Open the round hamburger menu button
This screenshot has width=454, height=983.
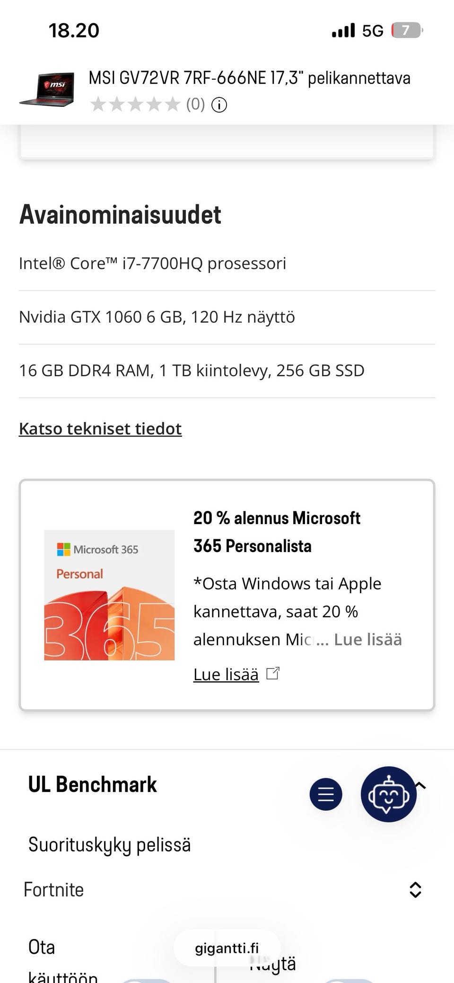click(326, 794)
